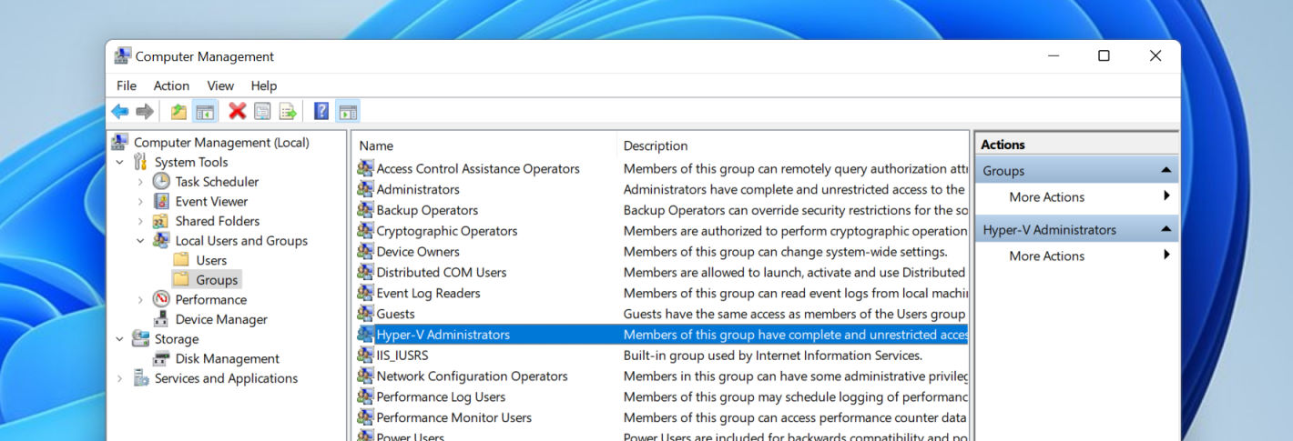The image size is (1293, 441).
Task: Select the Users folder in the tree
Action: coord(211,260)
